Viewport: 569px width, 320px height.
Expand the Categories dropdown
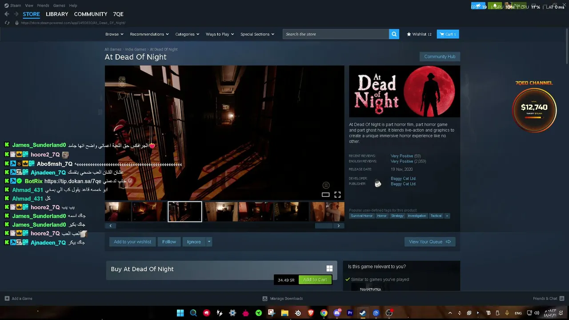click(187, 34)
